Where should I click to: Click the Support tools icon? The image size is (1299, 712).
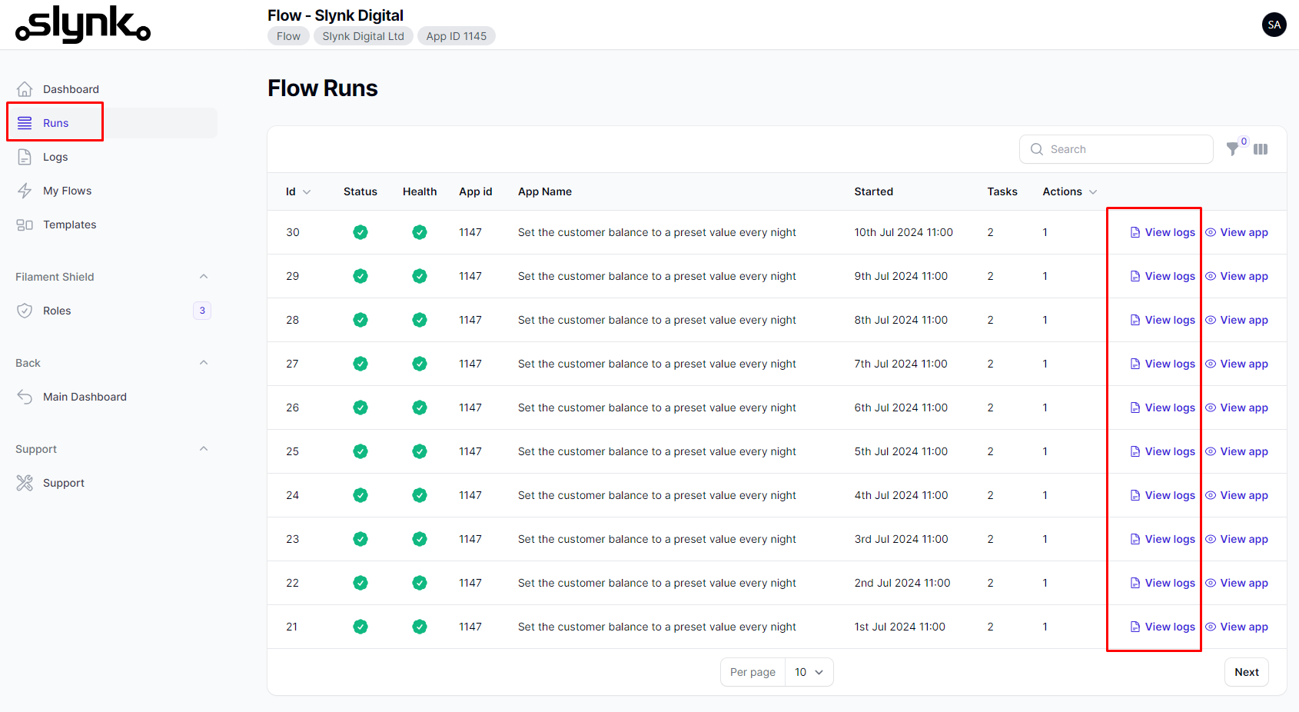pos(25,483)
